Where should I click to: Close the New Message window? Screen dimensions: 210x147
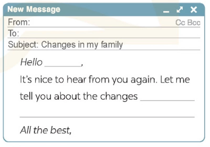(194, 10)
